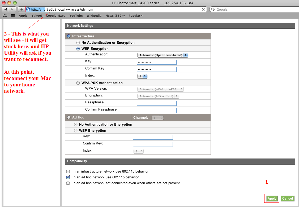Click the stop loading X in address bar

(203, 9)
